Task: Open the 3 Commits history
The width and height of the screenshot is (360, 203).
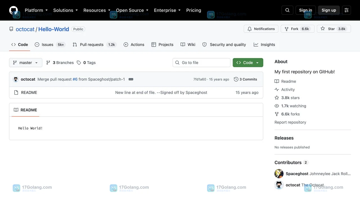Action: click(x=246, y=79)
